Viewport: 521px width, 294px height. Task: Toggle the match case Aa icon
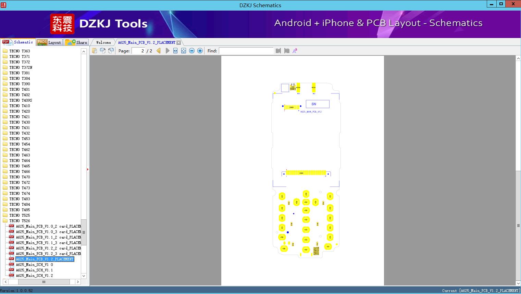coord(295,51)
